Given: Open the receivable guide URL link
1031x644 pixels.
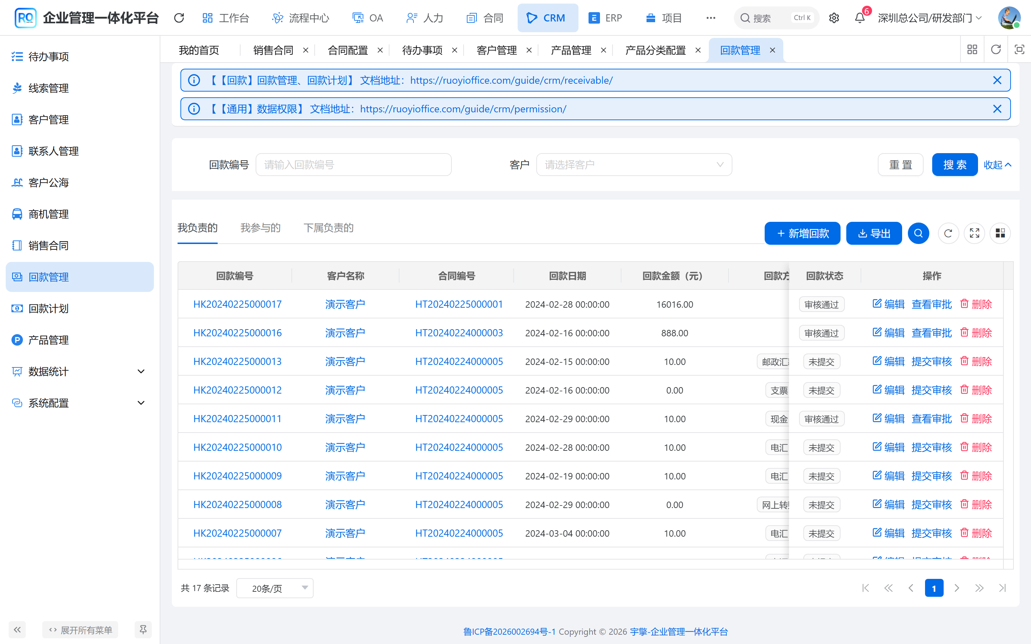Looking at the screenshot, I should [x=511, y=80].
